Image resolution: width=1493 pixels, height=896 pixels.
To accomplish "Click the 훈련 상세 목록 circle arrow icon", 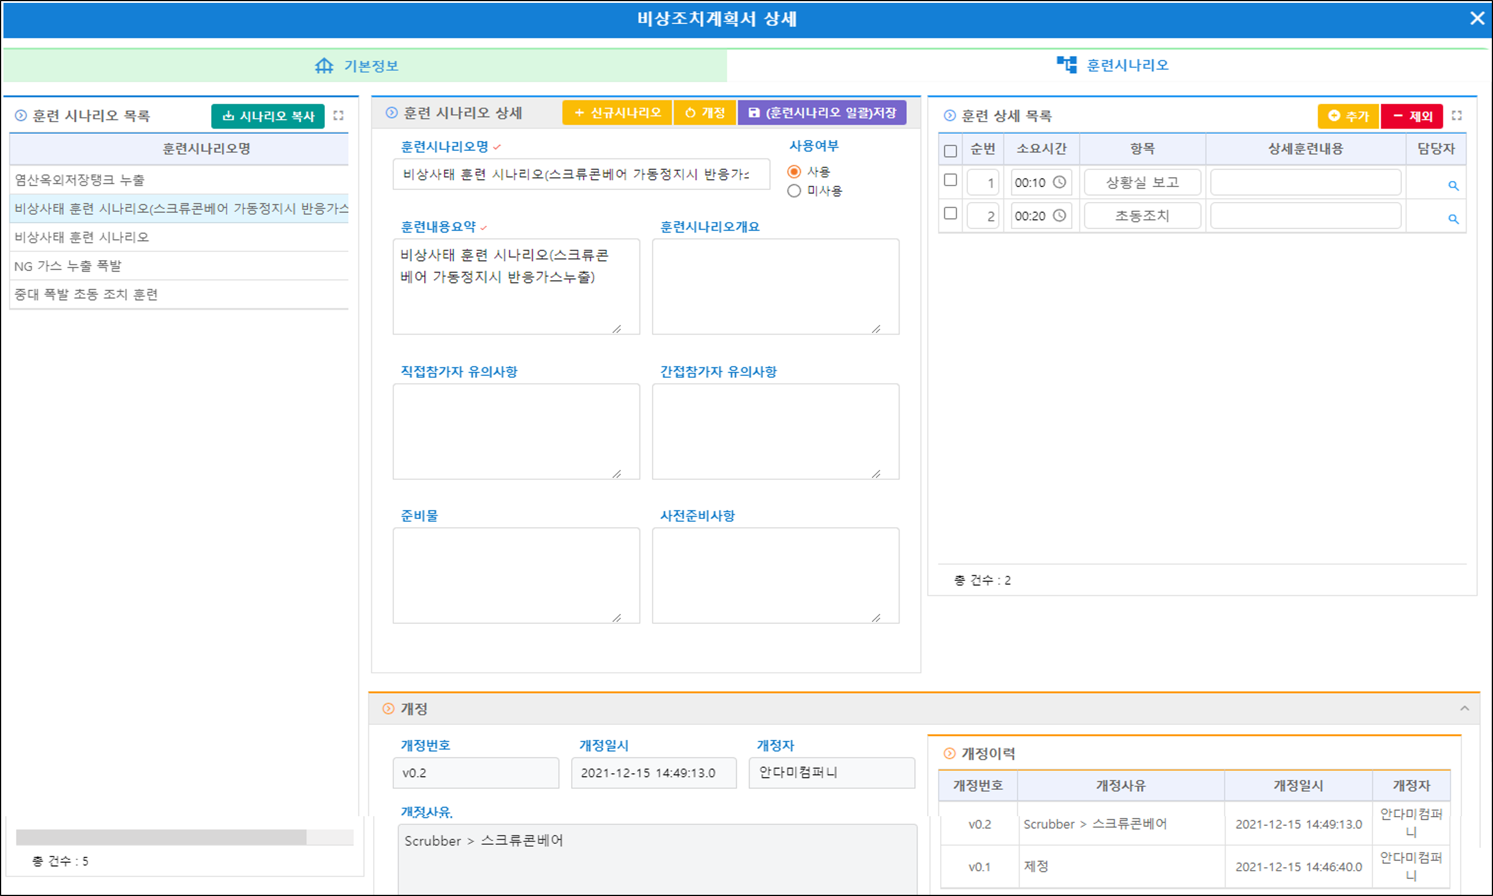I will coord(949,115).
